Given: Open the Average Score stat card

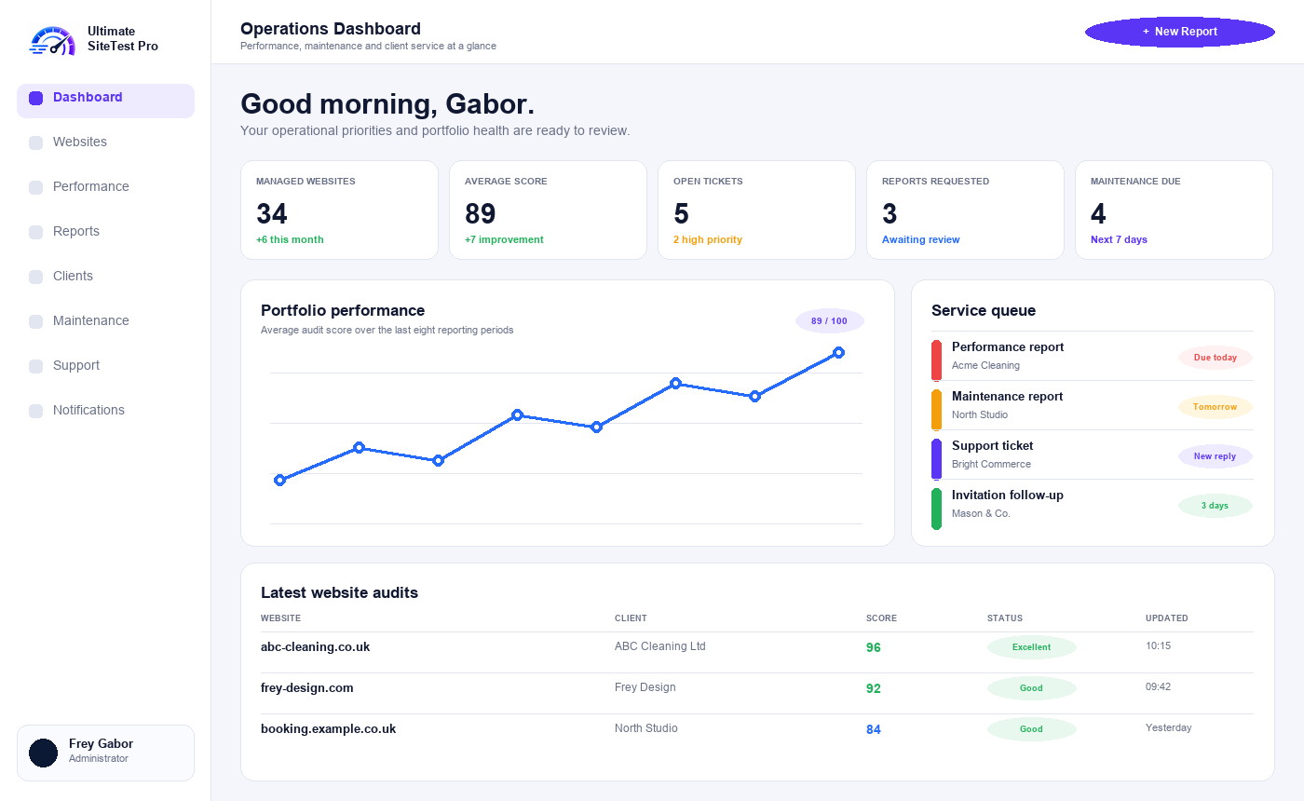Looking at the screenshot, I should tap(548, 210).
